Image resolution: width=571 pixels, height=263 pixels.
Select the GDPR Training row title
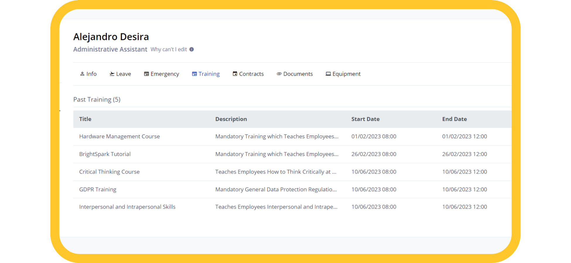pos(98,189)
